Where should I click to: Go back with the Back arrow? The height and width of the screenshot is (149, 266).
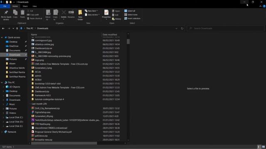pyautogui.click(x=3, y=29)
